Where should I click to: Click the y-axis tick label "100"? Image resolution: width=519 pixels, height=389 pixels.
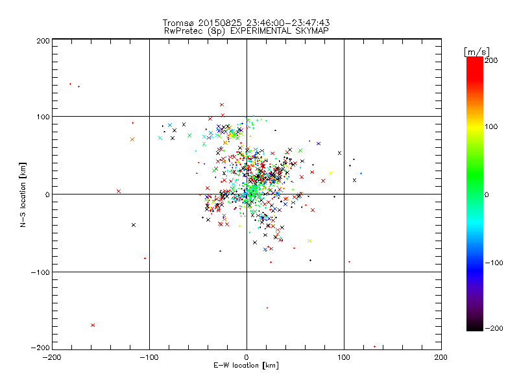[43, 117]
